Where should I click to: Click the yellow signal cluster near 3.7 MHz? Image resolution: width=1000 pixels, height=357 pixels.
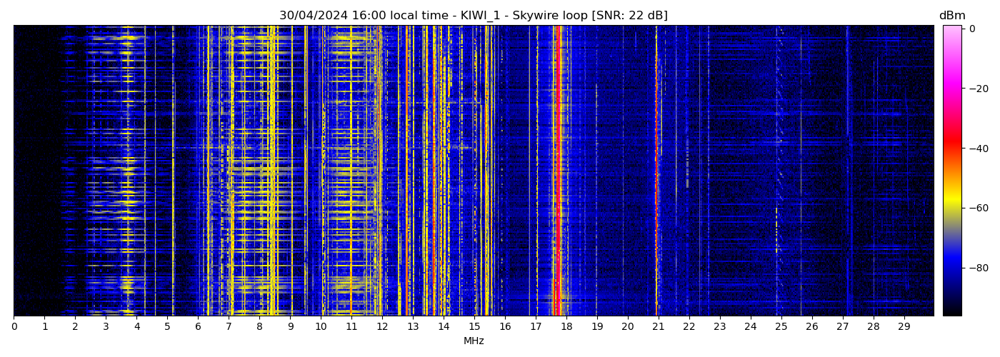(x=127, y=171)
